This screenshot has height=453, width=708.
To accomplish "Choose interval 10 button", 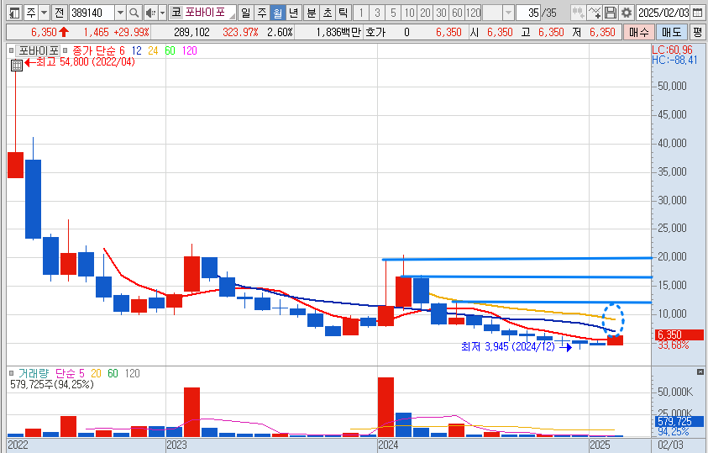I will (409, 13).
